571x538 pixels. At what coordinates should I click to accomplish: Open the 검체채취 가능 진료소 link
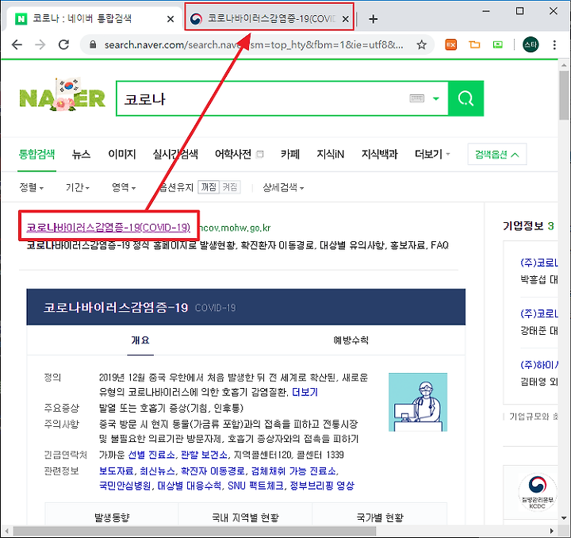pos(294,471)
